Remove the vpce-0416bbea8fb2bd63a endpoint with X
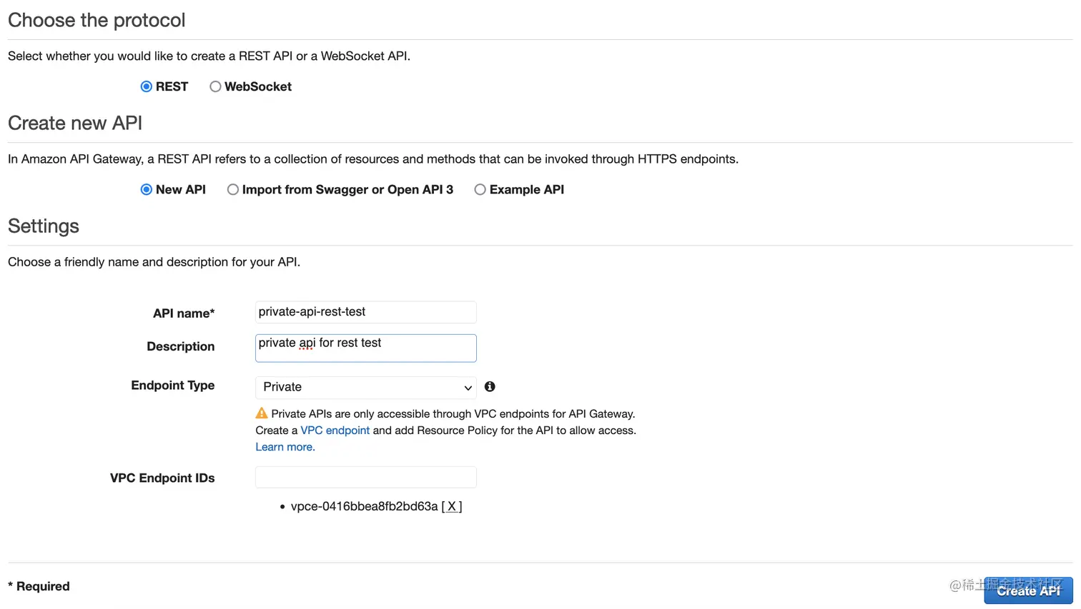This screenshot has width=1081, height=609. click(x=452, y=506)
